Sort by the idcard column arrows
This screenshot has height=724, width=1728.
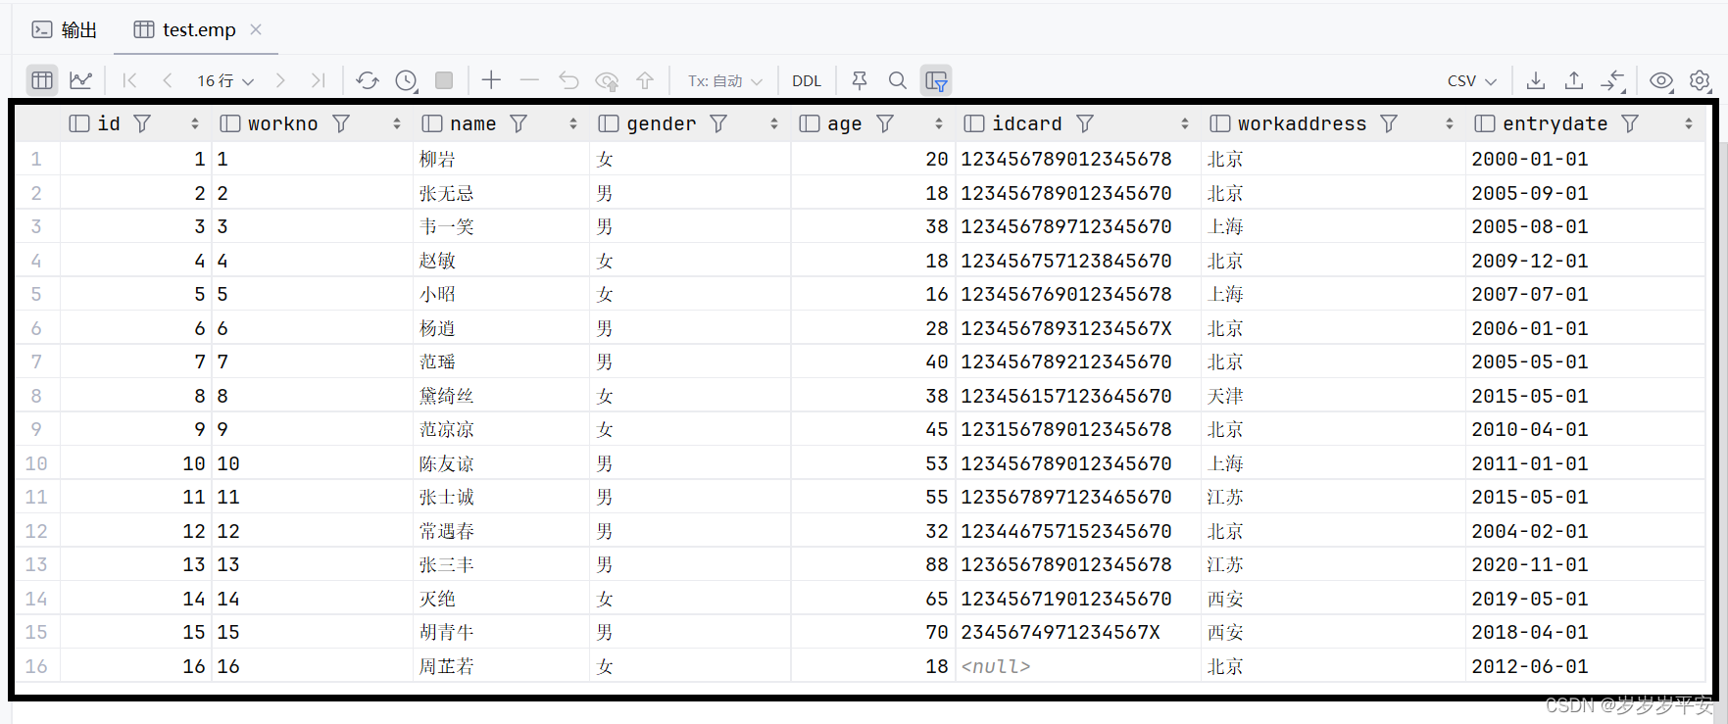pos(1185,123)
